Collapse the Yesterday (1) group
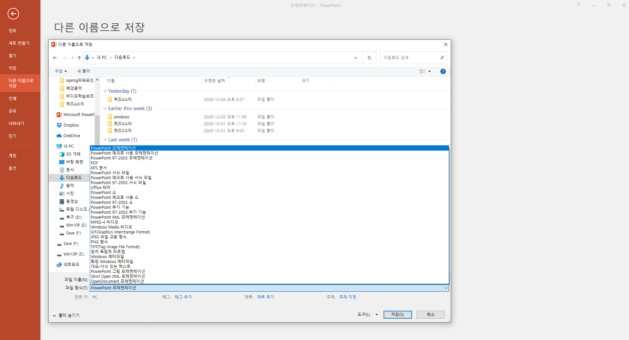The height and width of the screenshot is (340, 629). [x=105, y=91]
